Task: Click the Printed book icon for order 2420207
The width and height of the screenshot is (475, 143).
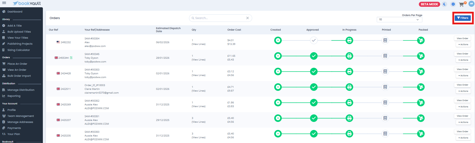Action: [385, 118]
